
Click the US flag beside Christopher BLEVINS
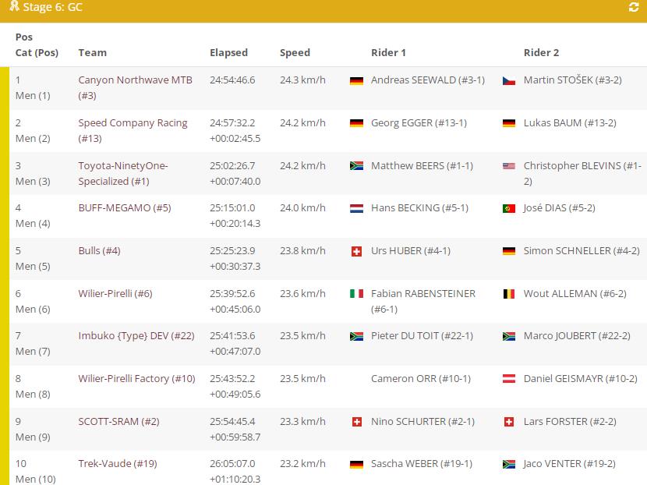click(509, 166)
